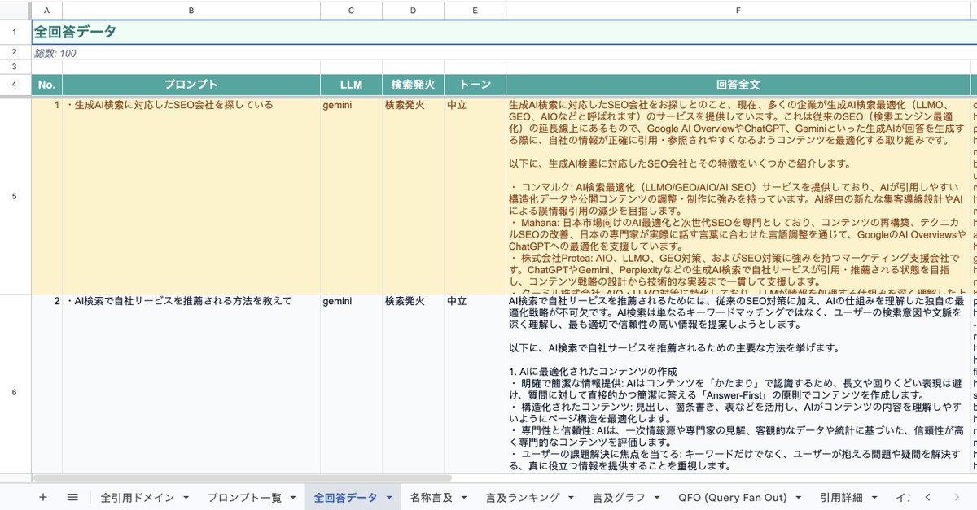
Task: Add a new sheet with the plus icon
Action: (43, 497)
